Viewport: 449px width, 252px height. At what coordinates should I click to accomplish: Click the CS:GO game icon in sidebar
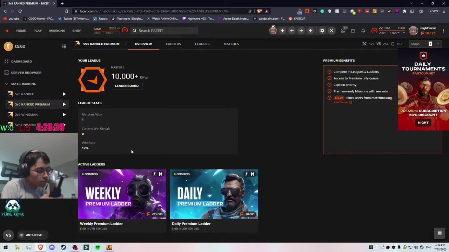tap(8, 46)
